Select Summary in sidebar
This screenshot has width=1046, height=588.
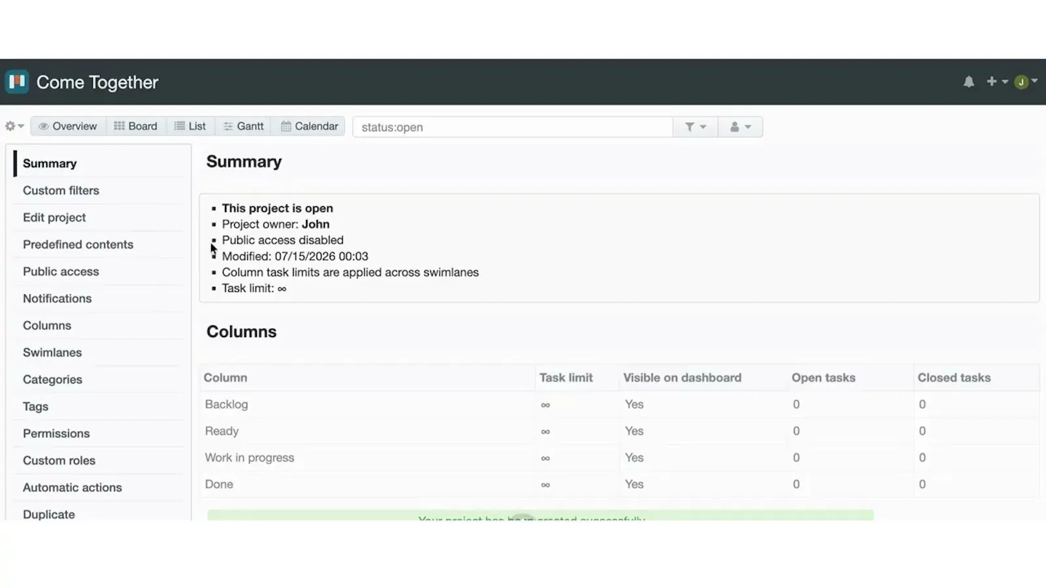[x=50, y=163]
